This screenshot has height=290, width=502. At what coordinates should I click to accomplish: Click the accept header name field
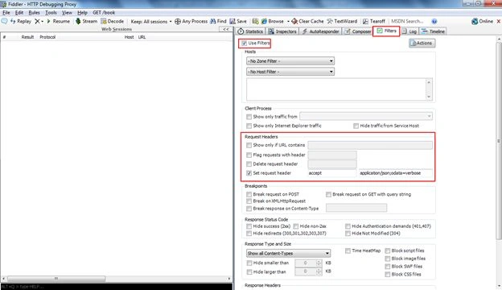coord(332,173)
